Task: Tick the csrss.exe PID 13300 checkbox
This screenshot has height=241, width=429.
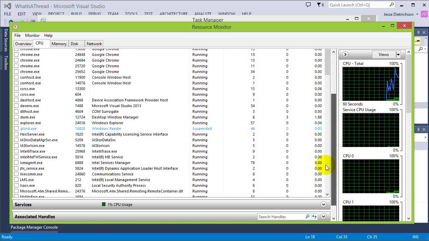Action: [16, 89]
